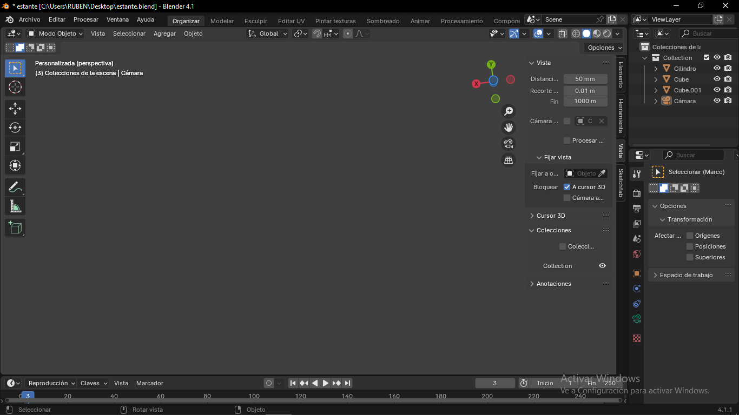The height and width of the screenshot is (415, 739).
Task: Click the focal length 50 mm field
Action: 585,79
